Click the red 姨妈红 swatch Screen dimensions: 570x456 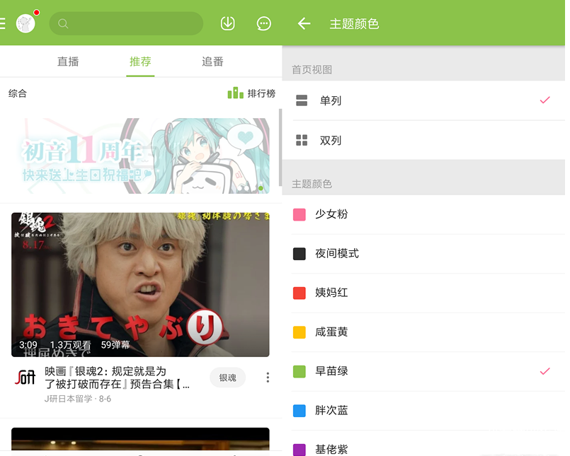point(300,293)
